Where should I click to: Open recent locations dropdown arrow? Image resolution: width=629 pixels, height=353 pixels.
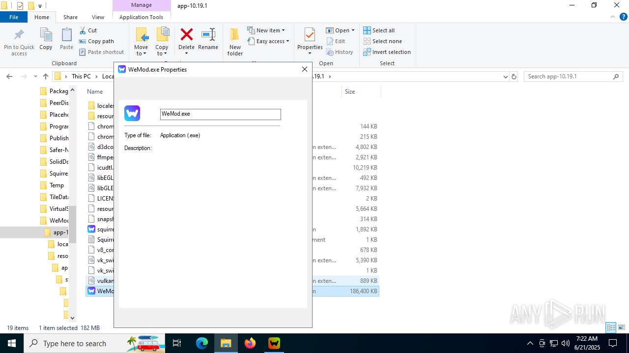pos(35,76)
